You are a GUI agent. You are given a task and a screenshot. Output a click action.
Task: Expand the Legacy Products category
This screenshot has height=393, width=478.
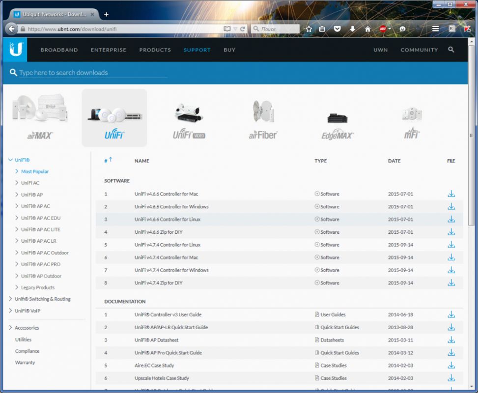click(17, 287)
